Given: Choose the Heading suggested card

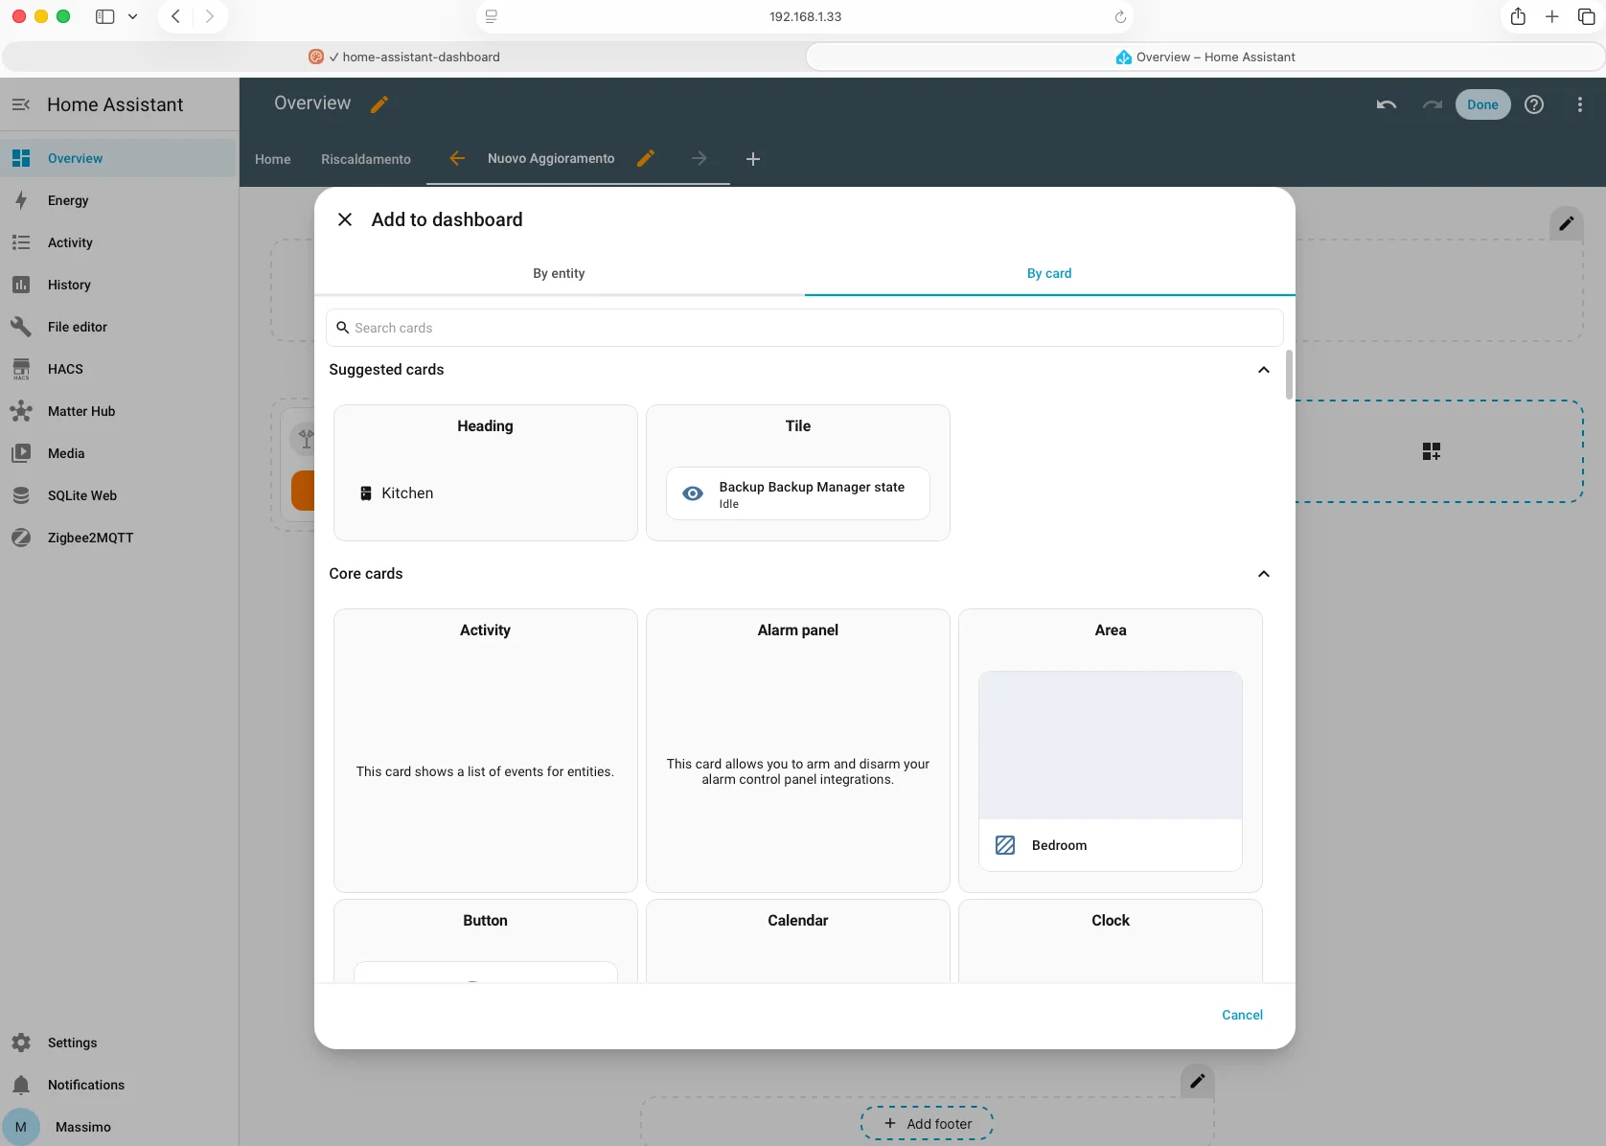Looking at the screenshot, I should 486,472.
